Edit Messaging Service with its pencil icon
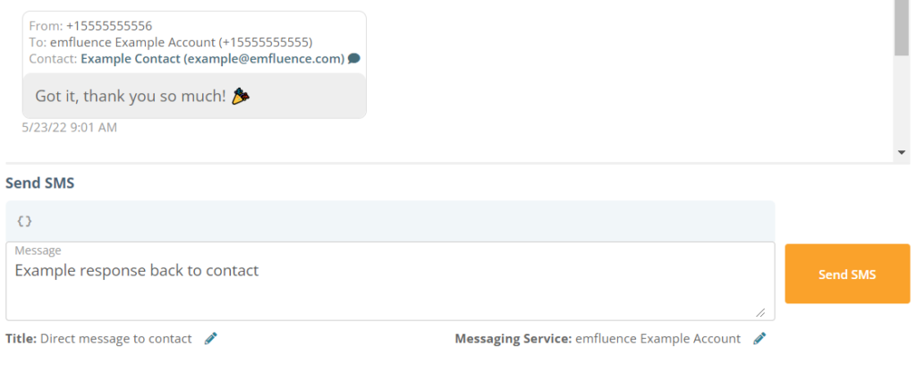Screen dimensions: 916x365 759,338
